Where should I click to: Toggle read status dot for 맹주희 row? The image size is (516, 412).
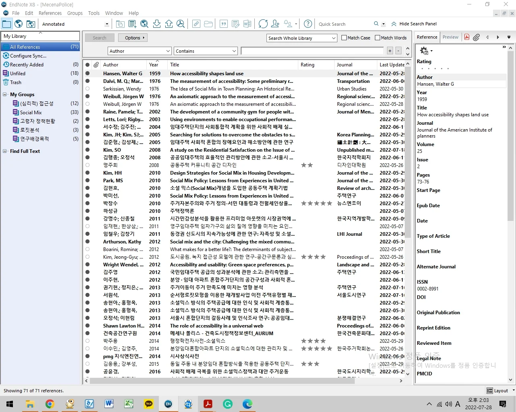pos(87,165)
